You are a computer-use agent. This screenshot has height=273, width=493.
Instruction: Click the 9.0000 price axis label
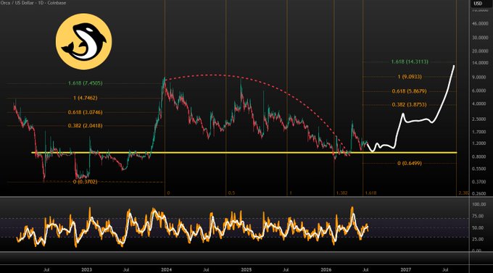(480, 77)
